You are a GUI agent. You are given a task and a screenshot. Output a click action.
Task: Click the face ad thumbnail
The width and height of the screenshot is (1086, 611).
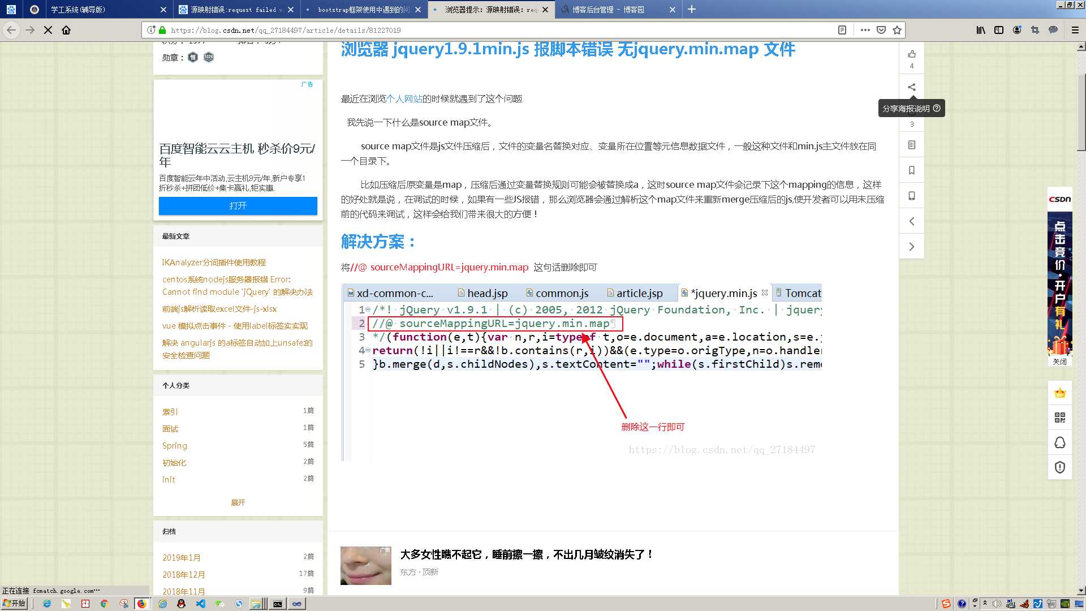(x=365, y=565)
